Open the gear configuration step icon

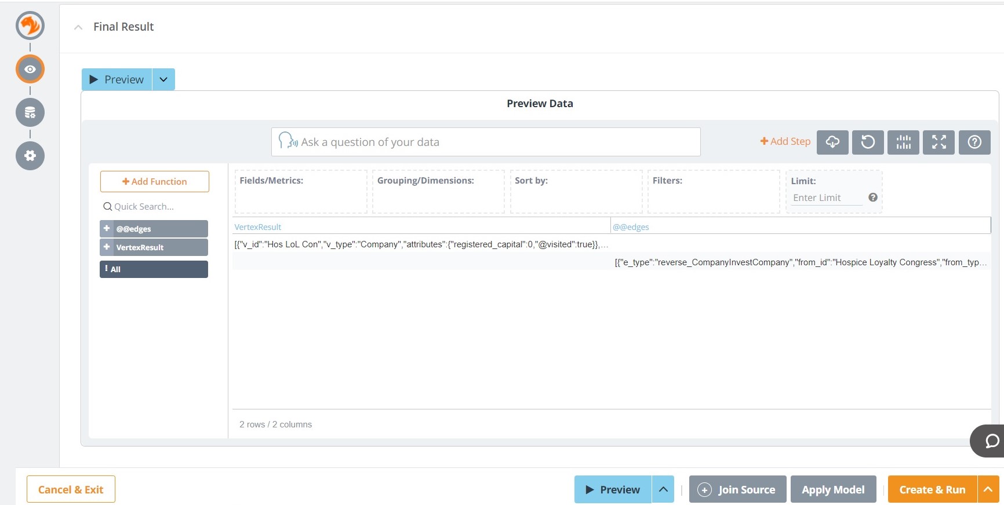coord(30,156)
